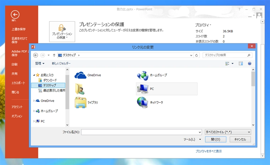Click the dialog Forward navigation arrow
The height and width of the screenshot is (165, 270).
[x=43, y=55]
